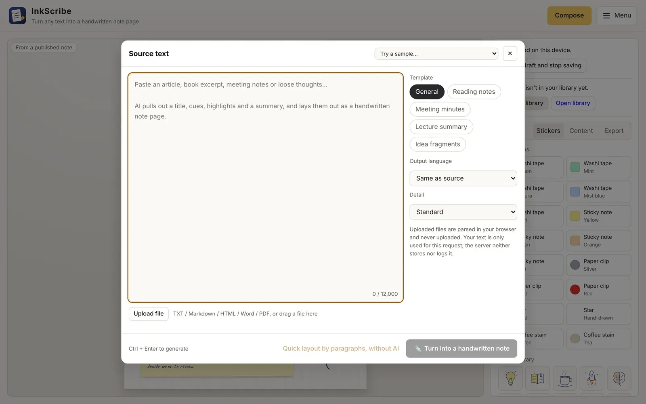Click the rocket sticker icon
This screenshot has height=404, width=646.
pyautogui.click(x=592, y=379)
